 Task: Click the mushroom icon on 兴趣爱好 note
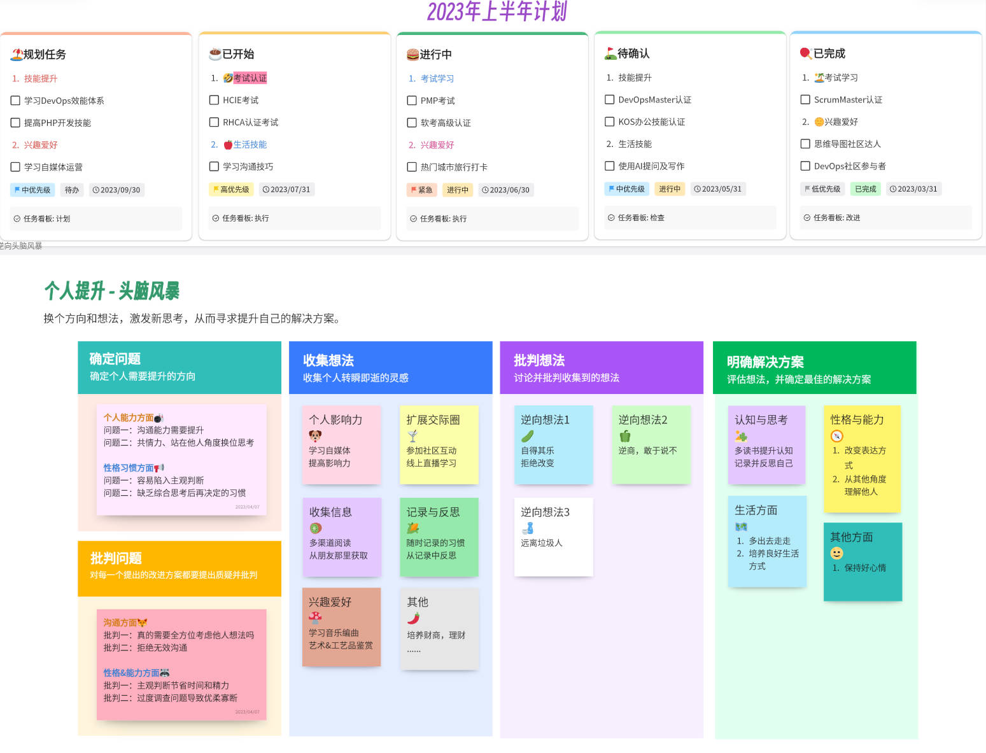click(x=315, y=617)
